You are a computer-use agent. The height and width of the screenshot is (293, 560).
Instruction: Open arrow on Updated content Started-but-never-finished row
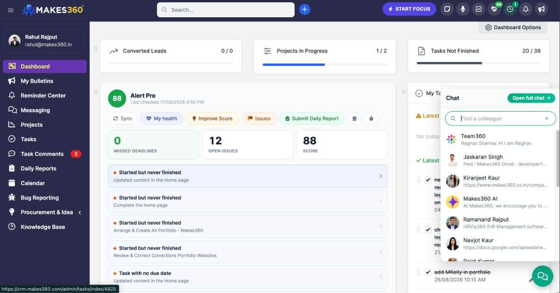(x=380, y=176)
